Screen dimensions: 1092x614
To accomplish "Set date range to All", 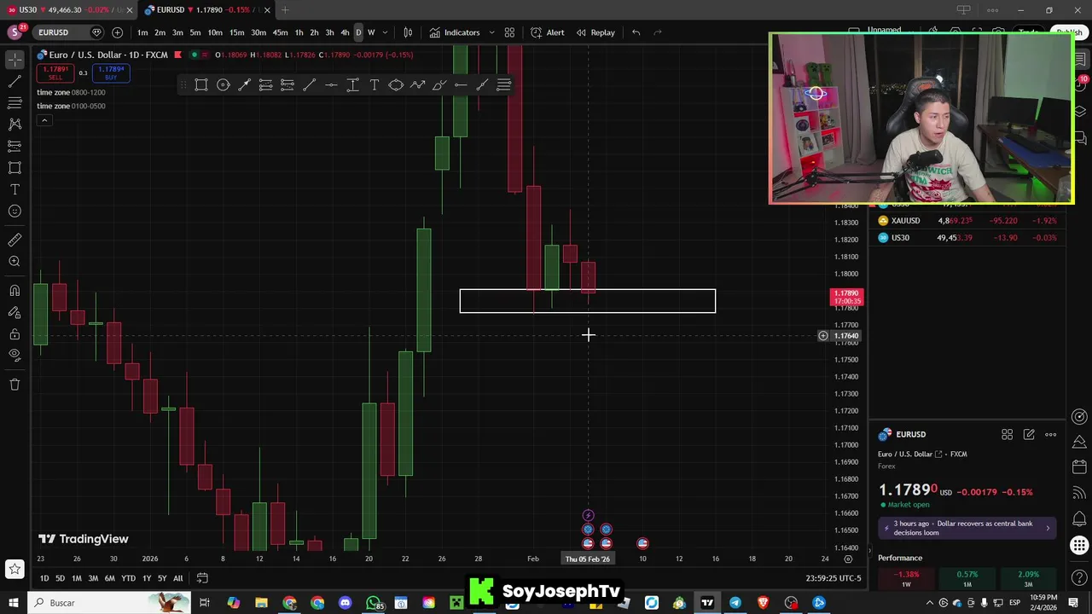I will click(177, 578).
